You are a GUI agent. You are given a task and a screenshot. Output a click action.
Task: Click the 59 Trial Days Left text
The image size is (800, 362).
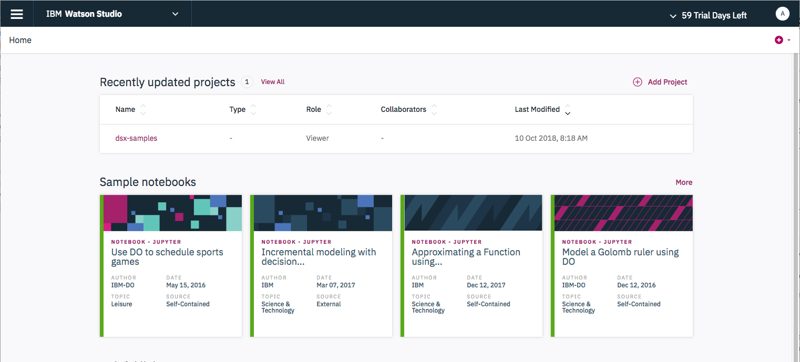(x=714, y=15)
